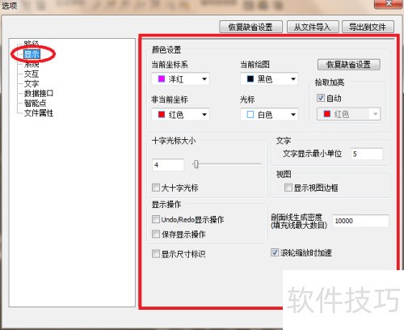
Task: Select 文字 in the options tree
Action: click(x=32, y=83)
